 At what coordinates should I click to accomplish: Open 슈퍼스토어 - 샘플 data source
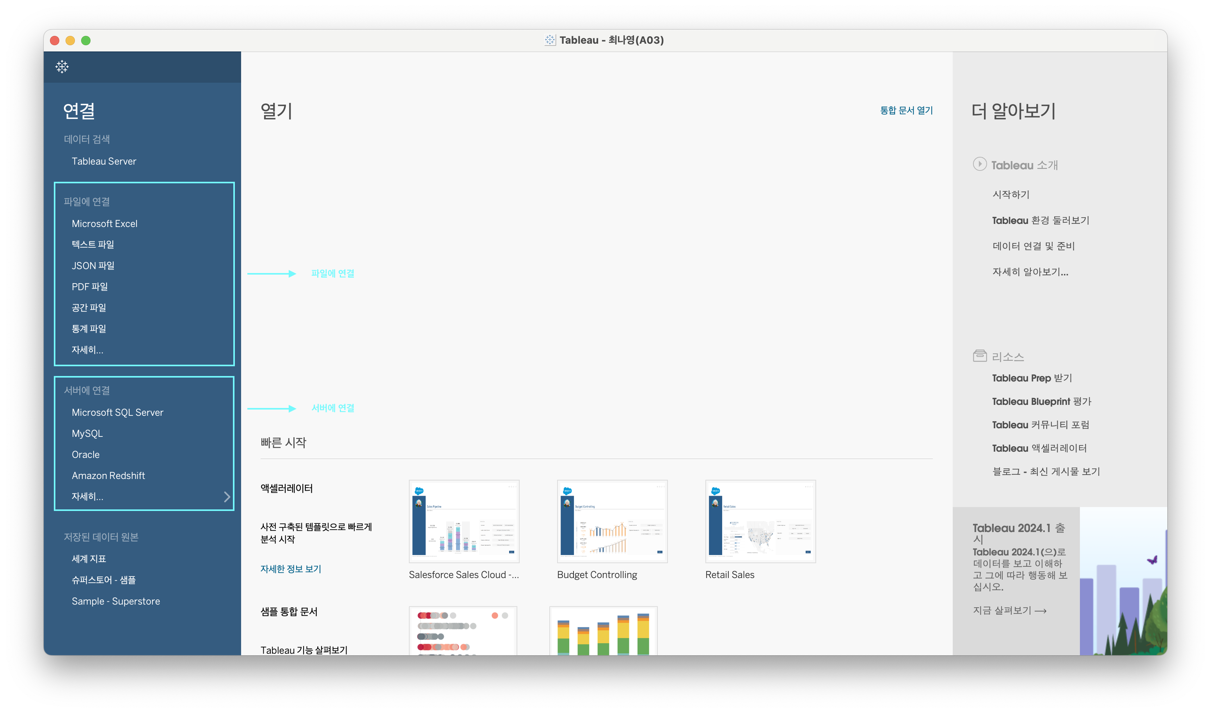pyautogui.click(x=103, y=580)
